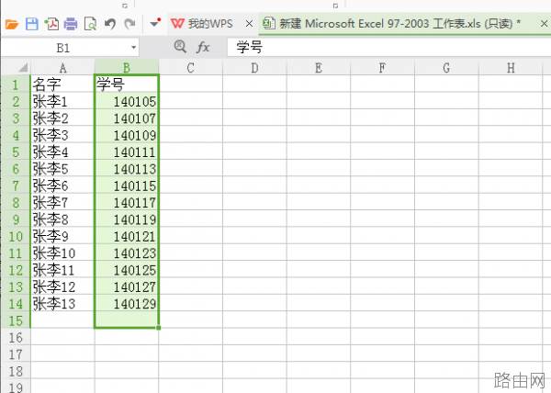
Task: Undo last action arrow
Action: click(x=110, y=24)
